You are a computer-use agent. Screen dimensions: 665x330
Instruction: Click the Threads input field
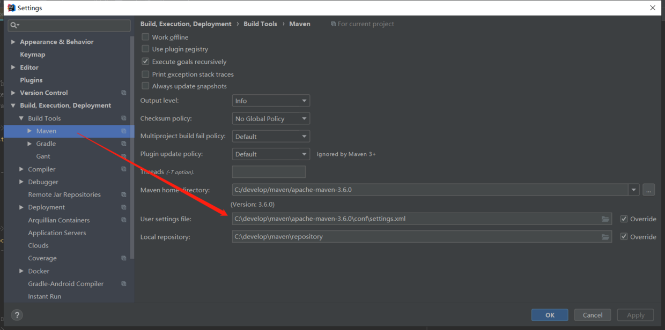click(269, 172)
